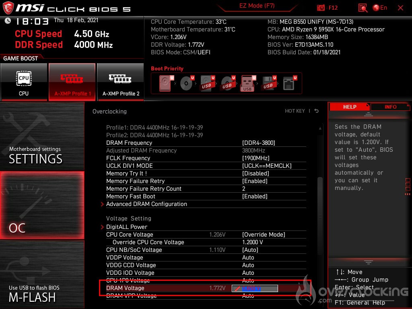Expand Advanced DRAM Configuration submenu
Screen dimensions: 412x309
204,204
